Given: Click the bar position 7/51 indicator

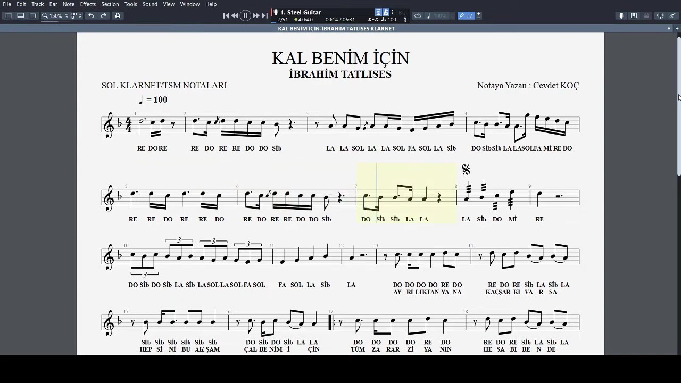Looking at the screenshot, I should [283, 20].
